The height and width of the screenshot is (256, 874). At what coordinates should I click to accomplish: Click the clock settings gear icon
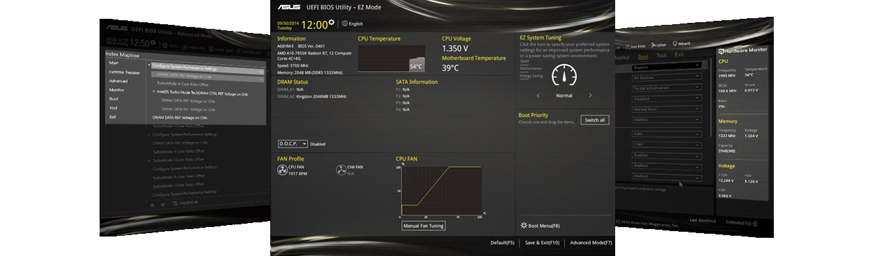[331, 23]
